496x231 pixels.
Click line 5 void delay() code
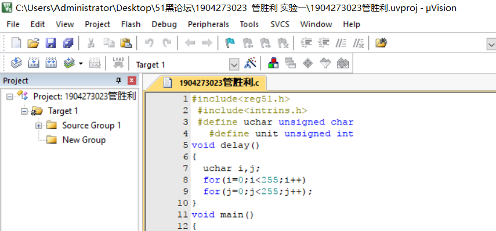pos(225,145)
